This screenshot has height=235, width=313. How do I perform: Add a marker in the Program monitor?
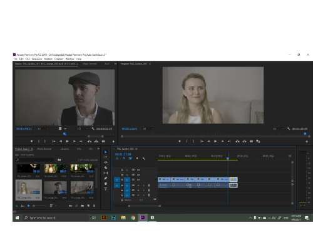coord(180,142)
